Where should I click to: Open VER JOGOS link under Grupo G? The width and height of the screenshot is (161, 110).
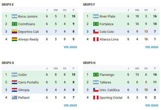pyautogui.click(x=70, y=105)
